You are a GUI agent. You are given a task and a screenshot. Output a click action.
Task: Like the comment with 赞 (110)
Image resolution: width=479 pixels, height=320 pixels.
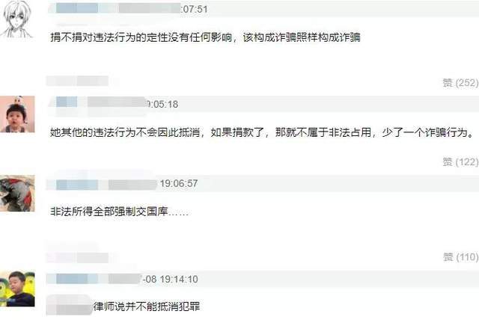[x=461, y=257]
